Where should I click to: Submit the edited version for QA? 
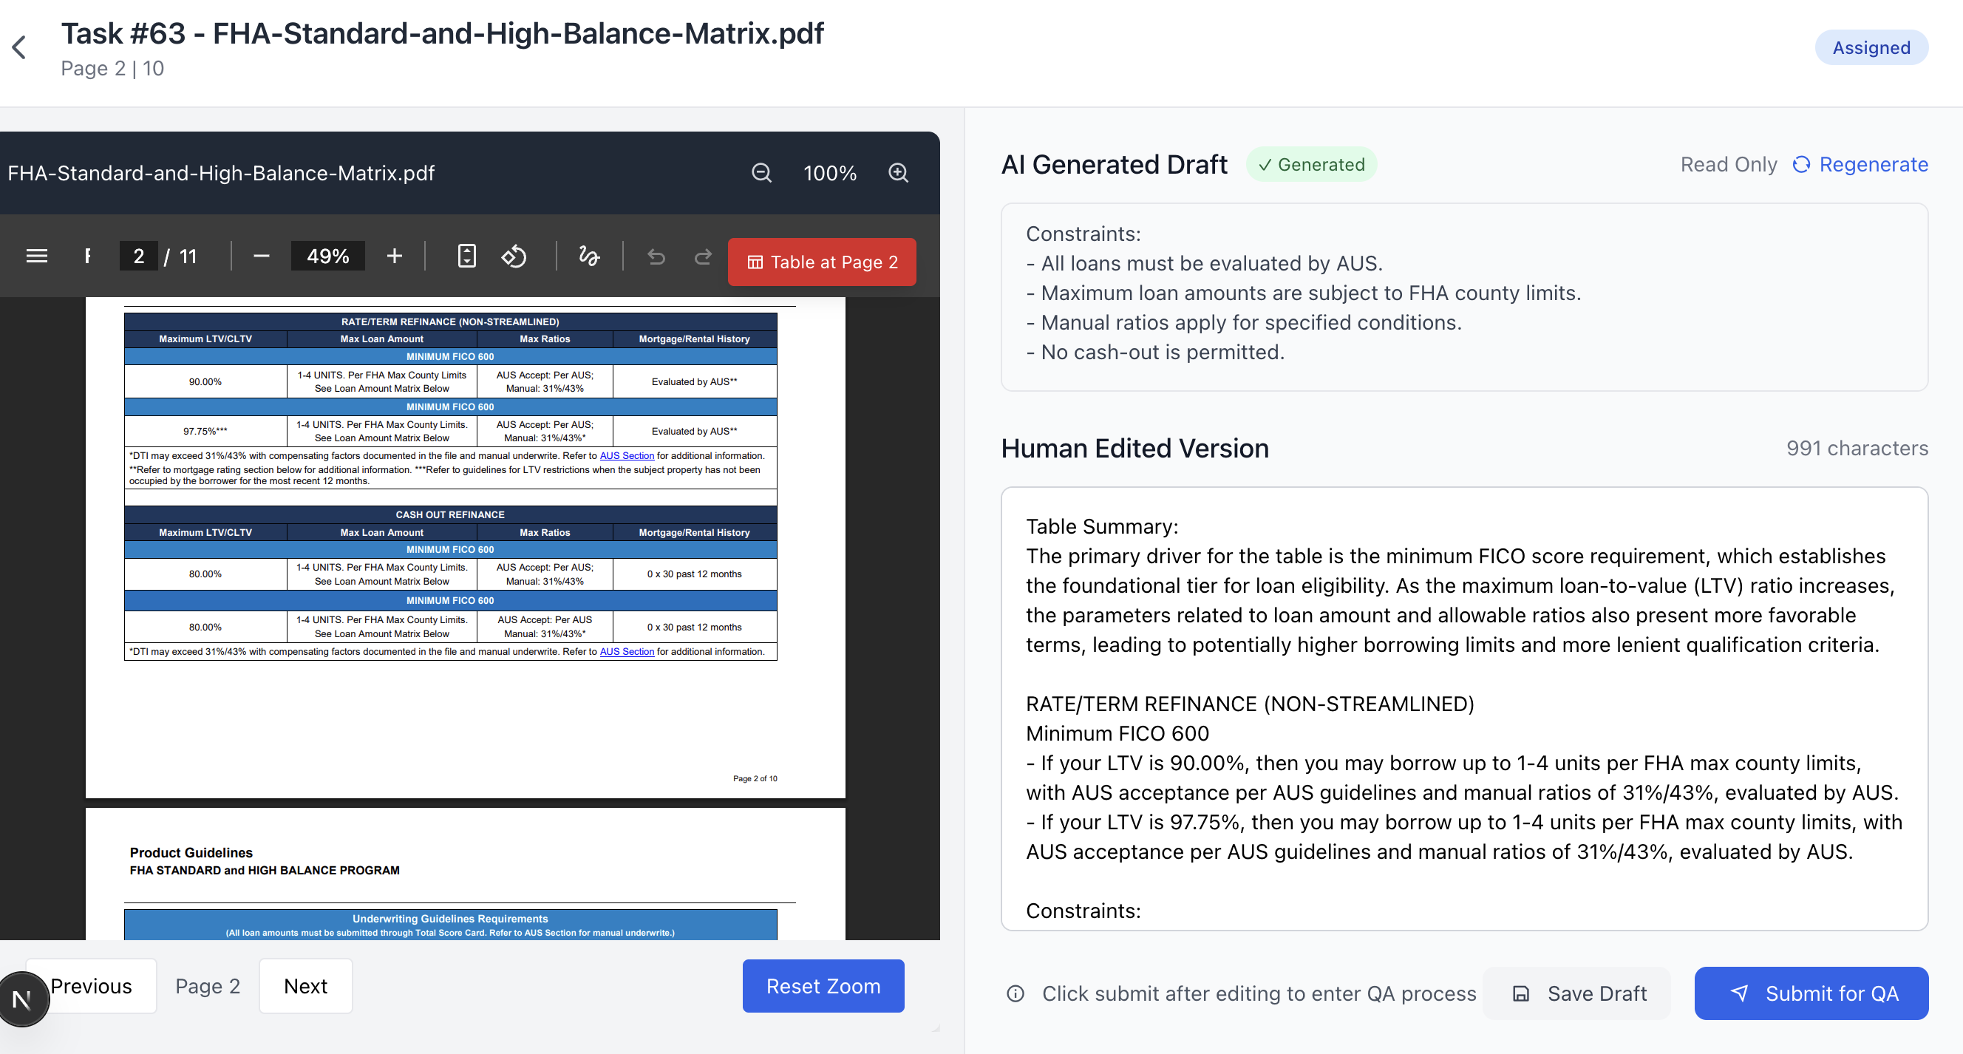pos(1811,993)
